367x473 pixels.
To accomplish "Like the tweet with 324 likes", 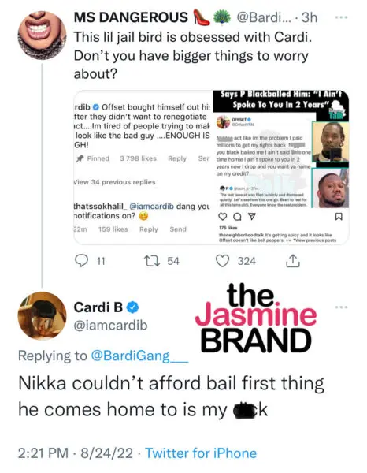I will point(223,261).
